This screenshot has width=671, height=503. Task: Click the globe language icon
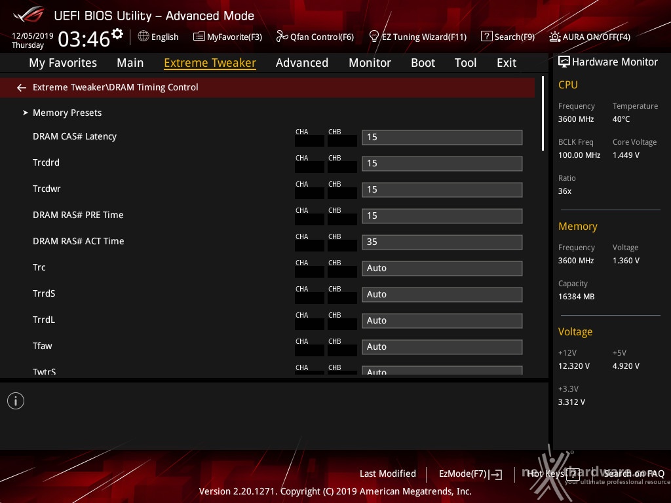tap(144, 37)
